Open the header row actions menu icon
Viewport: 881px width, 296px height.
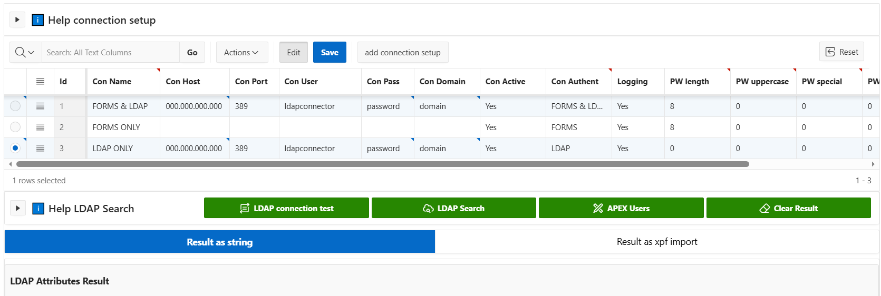click(x=40, y=81)
